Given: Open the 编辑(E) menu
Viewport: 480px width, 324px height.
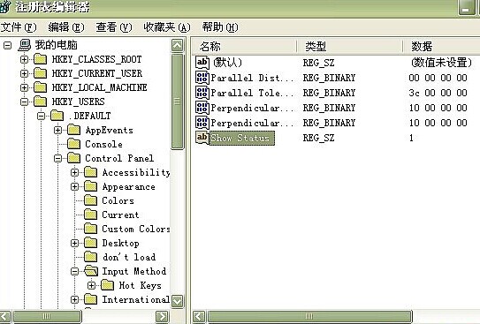Looking at the screenshot, I should point(66,27).
